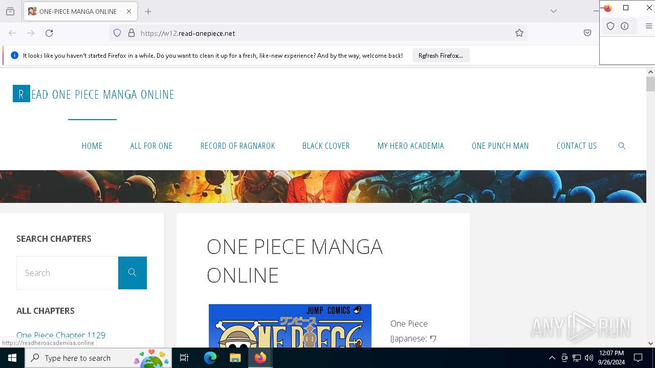Open a new tab with plus button
This screenshot has width=655, height=368.
click(x=148, y=11)
